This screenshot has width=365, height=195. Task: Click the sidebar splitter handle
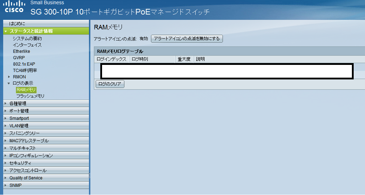[90, 175]
